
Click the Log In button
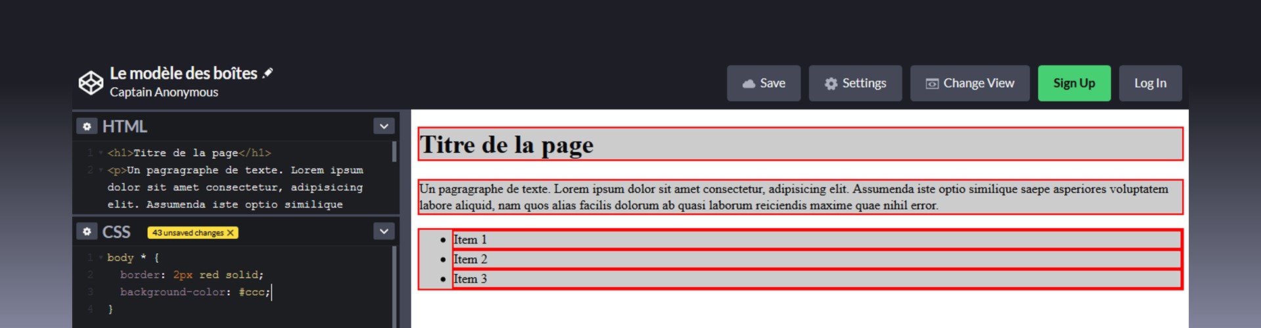tap(1151, 83)
